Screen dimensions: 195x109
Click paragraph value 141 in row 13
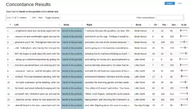[x=163, y=100]
